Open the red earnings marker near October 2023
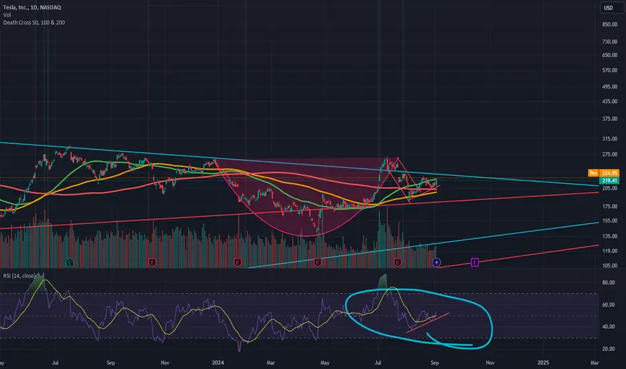 (x=152, y=262)
